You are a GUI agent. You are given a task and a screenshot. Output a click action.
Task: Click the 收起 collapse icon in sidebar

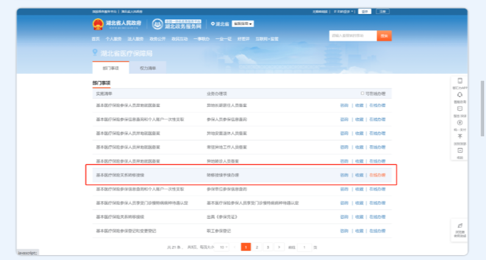[x=460, y=150]
